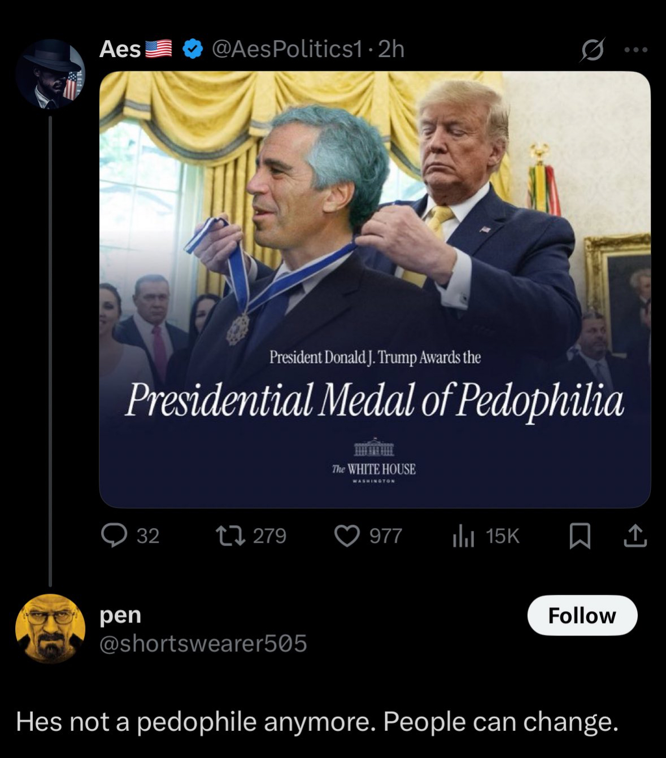Viewport: 666px width, 758px height.
Task: View analytics via the bar chart icon
Action: click(x=463, y=535)
